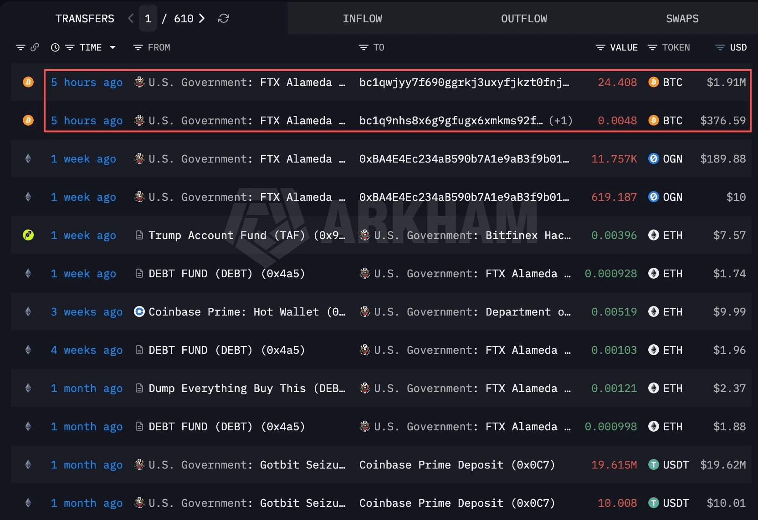The height and width of the screenshot is (520, 758).
Task: Click the USDT token icon on the $10.01 row
Action: pos(654,503)
